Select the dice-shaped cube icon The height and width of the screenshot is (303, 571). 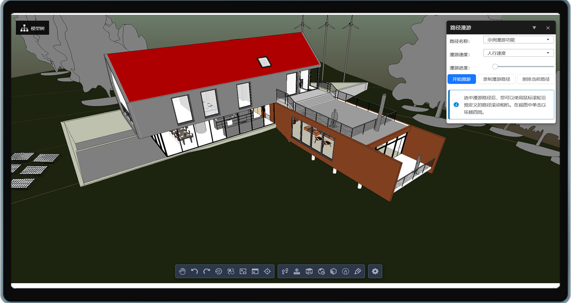(x=334, y=271)
